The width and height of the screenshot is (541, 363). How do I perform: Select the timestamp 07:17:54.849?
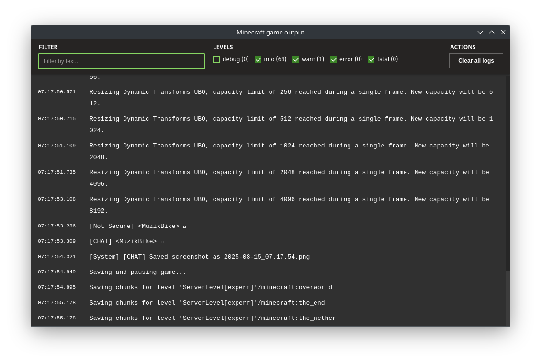(x=56, y=272)
